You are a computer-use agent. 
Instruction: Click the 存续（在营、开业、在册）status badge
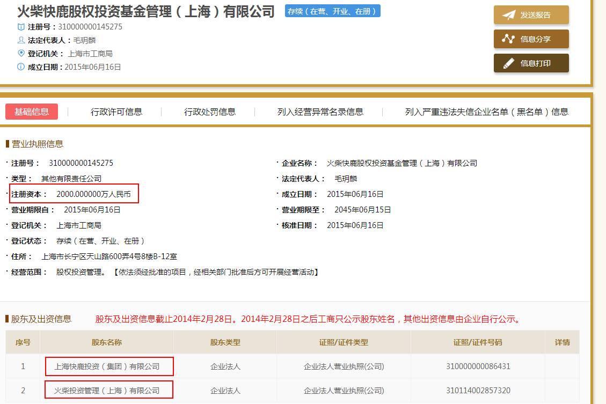(x=333, y=11)
